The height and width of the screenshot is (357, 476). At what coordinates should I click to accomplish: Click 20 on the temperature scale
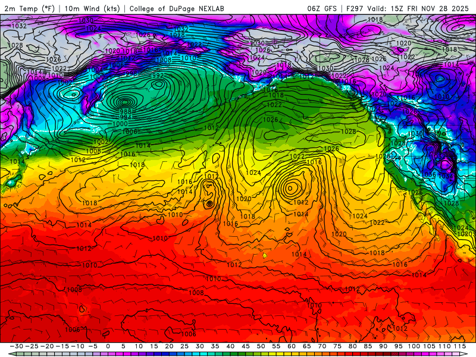169,346
